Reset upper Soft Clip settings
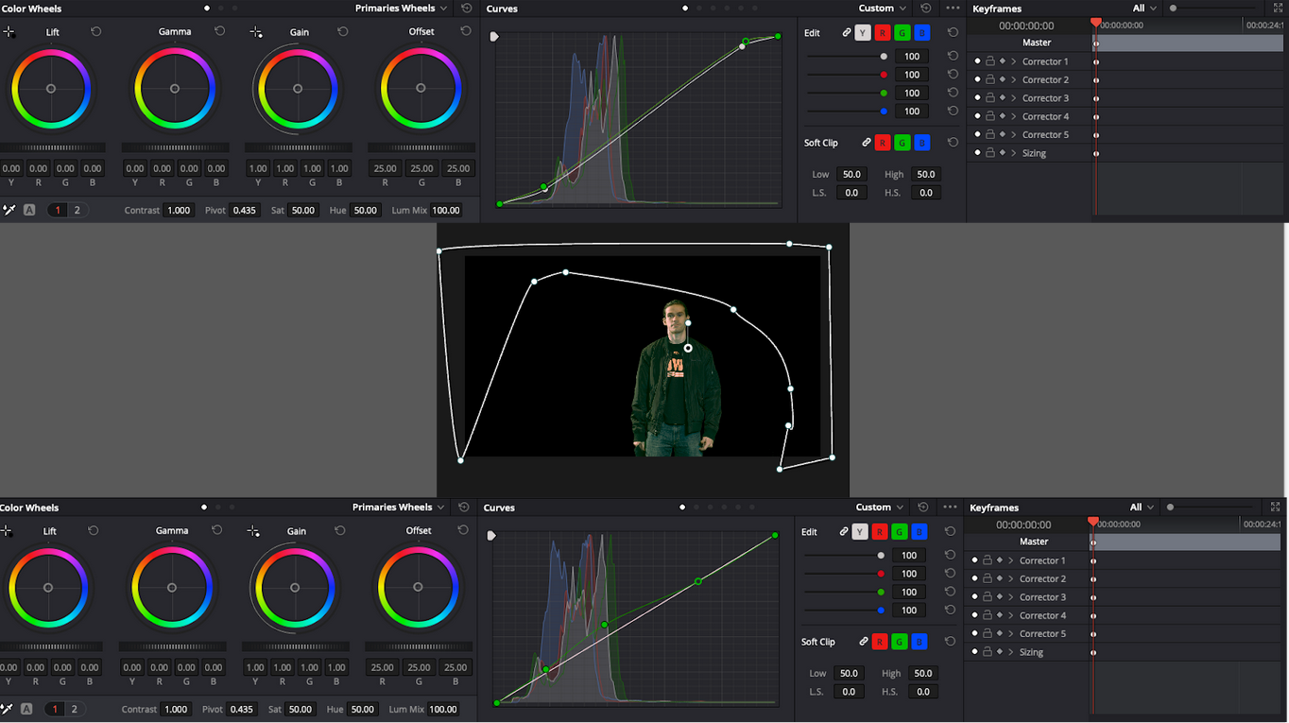The height and width of the screenshot is (723, 1289). point(953,143)
